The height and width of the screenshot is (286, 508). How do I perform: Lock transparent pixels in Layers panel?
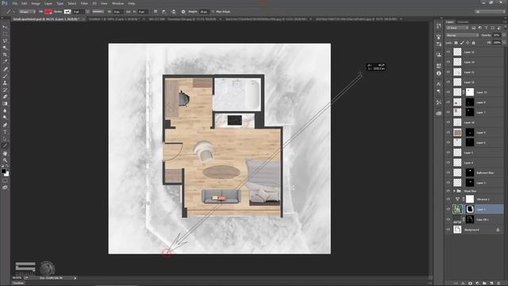456,42
